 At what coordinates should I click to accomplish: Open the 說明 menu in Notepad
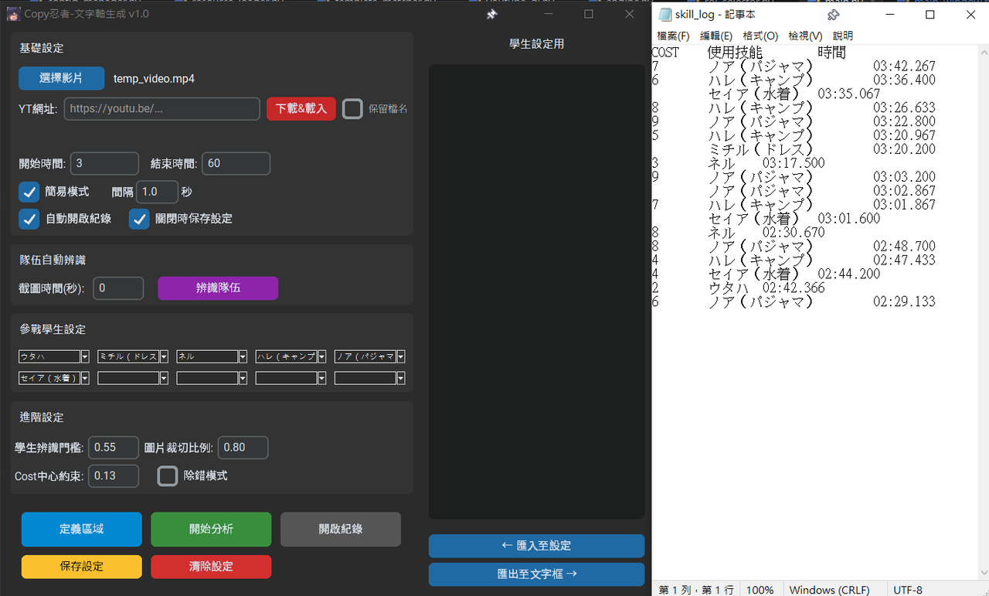[843, 36]
